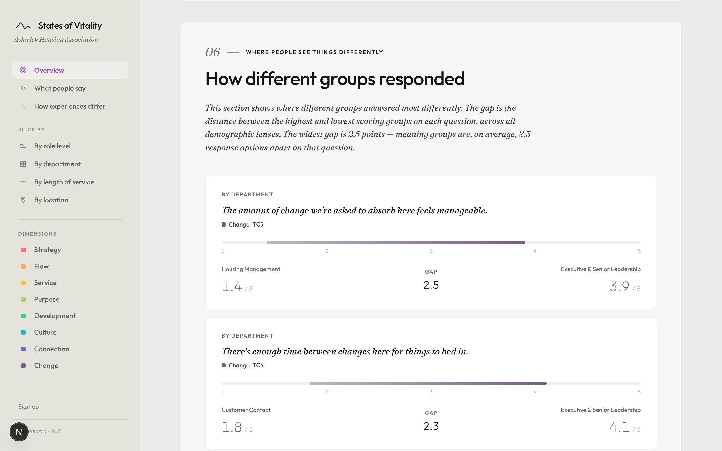The height and width of the screenshot is (451, 722).
Task: Open the Overview page
Action: point(70,70)
